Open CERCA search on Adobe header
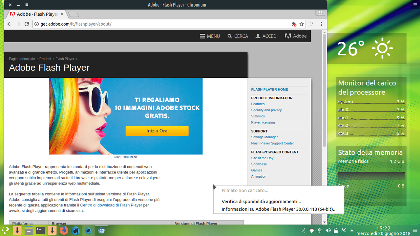 (x=238, y=36)
